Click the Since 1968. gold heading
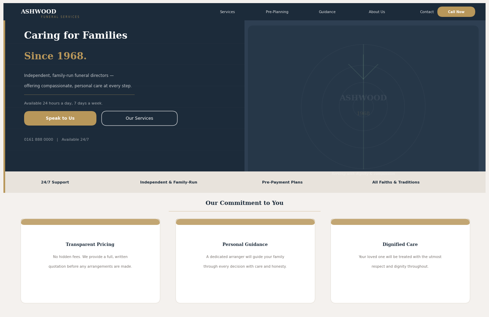 click(x=55, y=57)
